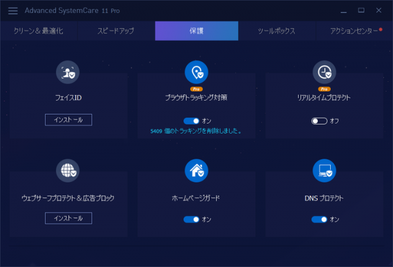Open the スピードアップ tab

point(117,31)
